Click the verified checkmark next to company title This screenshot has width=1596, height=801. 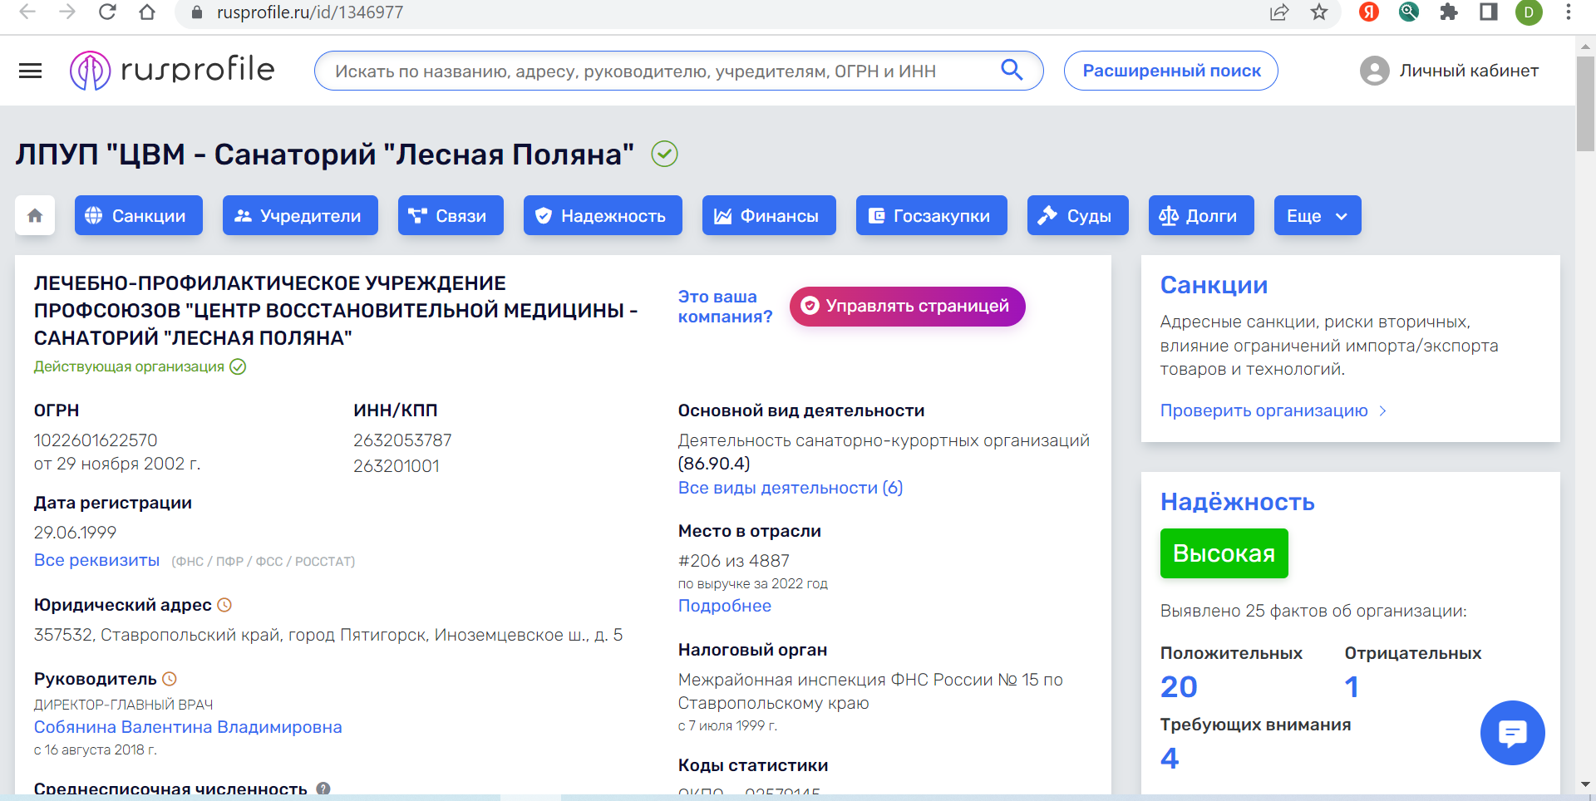664,154
